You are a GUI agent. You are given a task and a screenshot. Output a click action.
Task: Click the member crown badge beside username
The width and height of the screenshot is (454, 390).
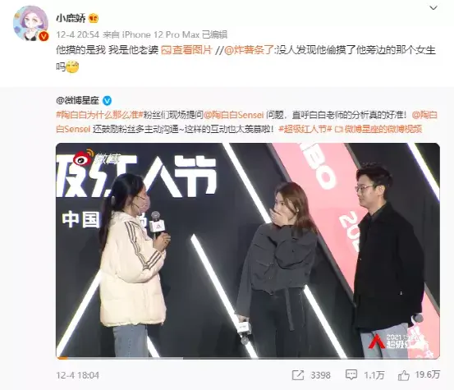pos(94,19)
